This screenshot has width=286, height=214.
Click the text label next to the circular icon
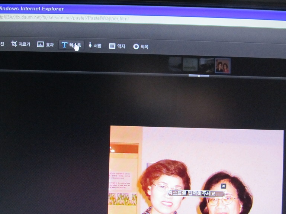144,47
